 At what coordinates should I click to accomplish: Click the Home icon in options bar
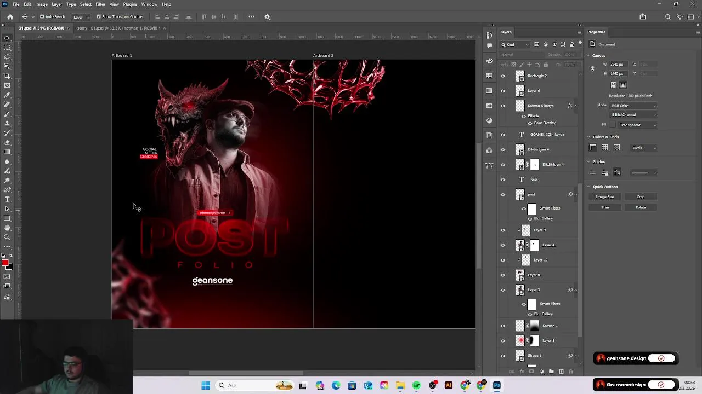point(10,17)
